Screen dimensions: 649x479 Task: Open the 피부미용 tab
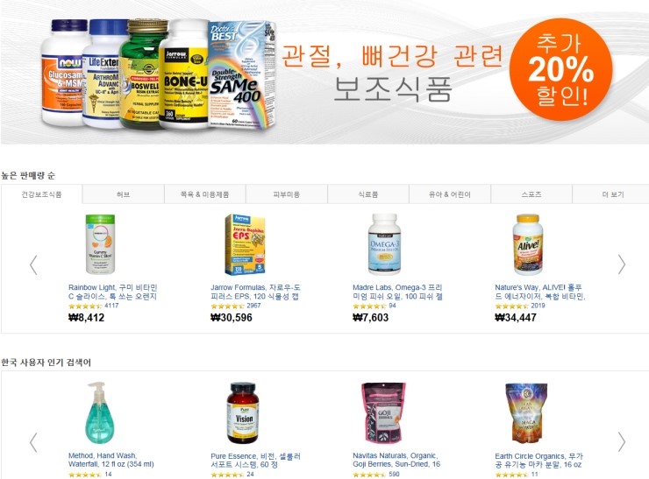(x=287, y=194)
